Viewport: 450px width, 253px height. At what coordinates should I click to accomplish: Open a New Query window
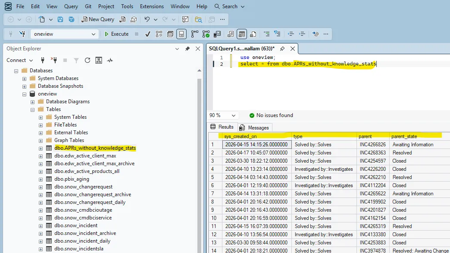tap(98, 19)
